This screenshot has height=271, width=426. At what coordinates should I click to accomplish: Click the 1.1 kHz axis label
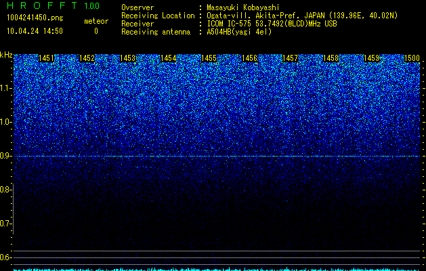pyautogui.click(x=6, y=88)
